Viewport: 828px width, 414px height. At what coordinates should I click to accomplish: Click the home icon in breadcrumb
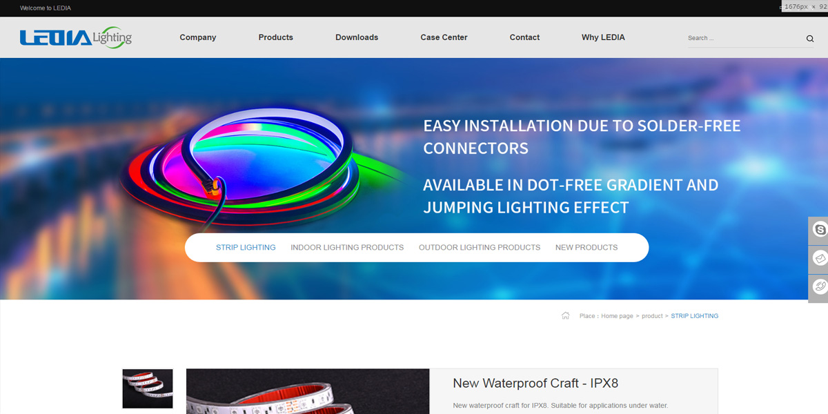coord(566,315)
